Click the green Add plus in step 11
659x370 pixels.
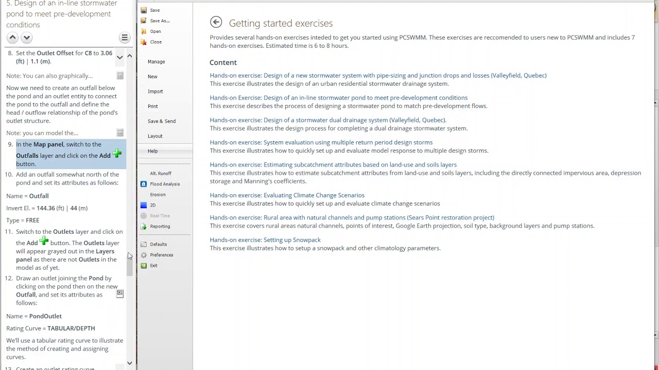[x=44, y=241]
